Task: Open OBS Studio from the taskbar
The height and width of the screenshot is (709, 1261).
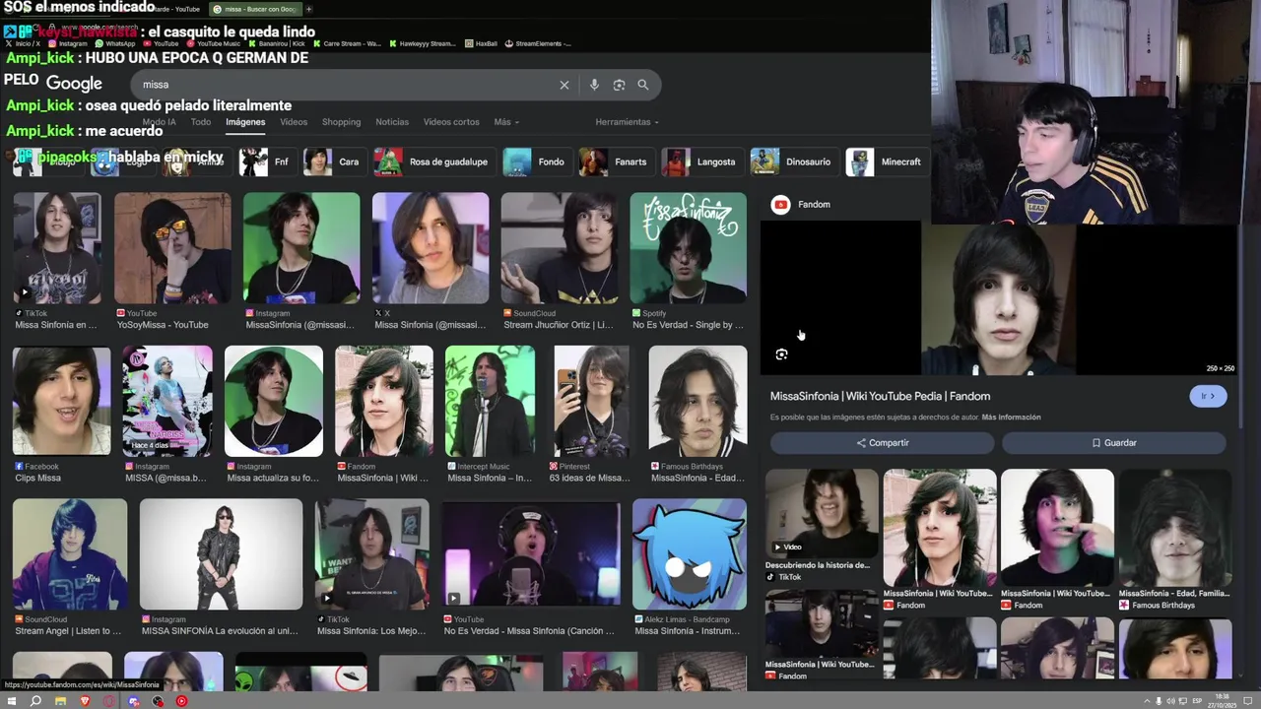Action: [158, 701]
